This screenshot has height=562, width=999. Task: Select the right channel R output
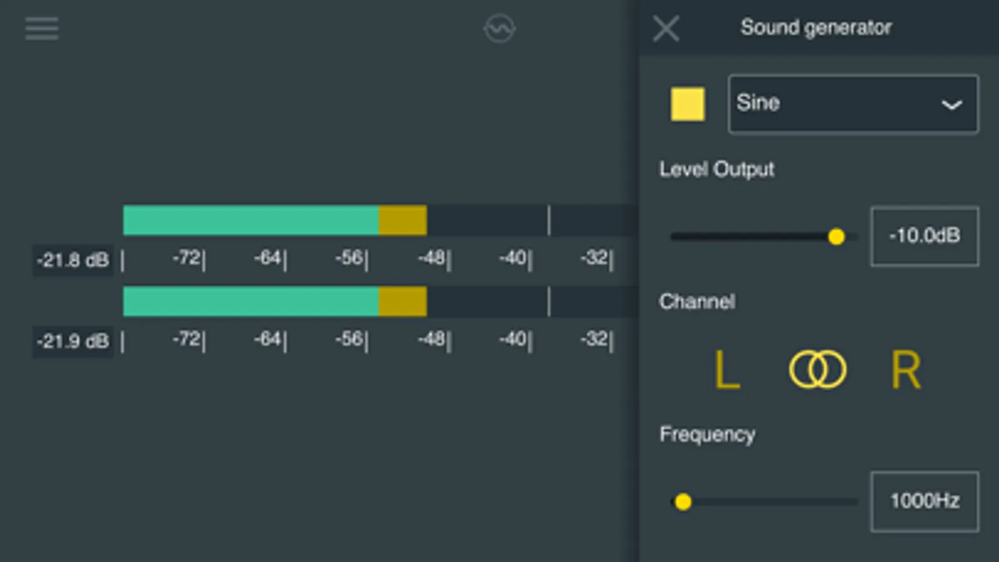pos(906,370)
